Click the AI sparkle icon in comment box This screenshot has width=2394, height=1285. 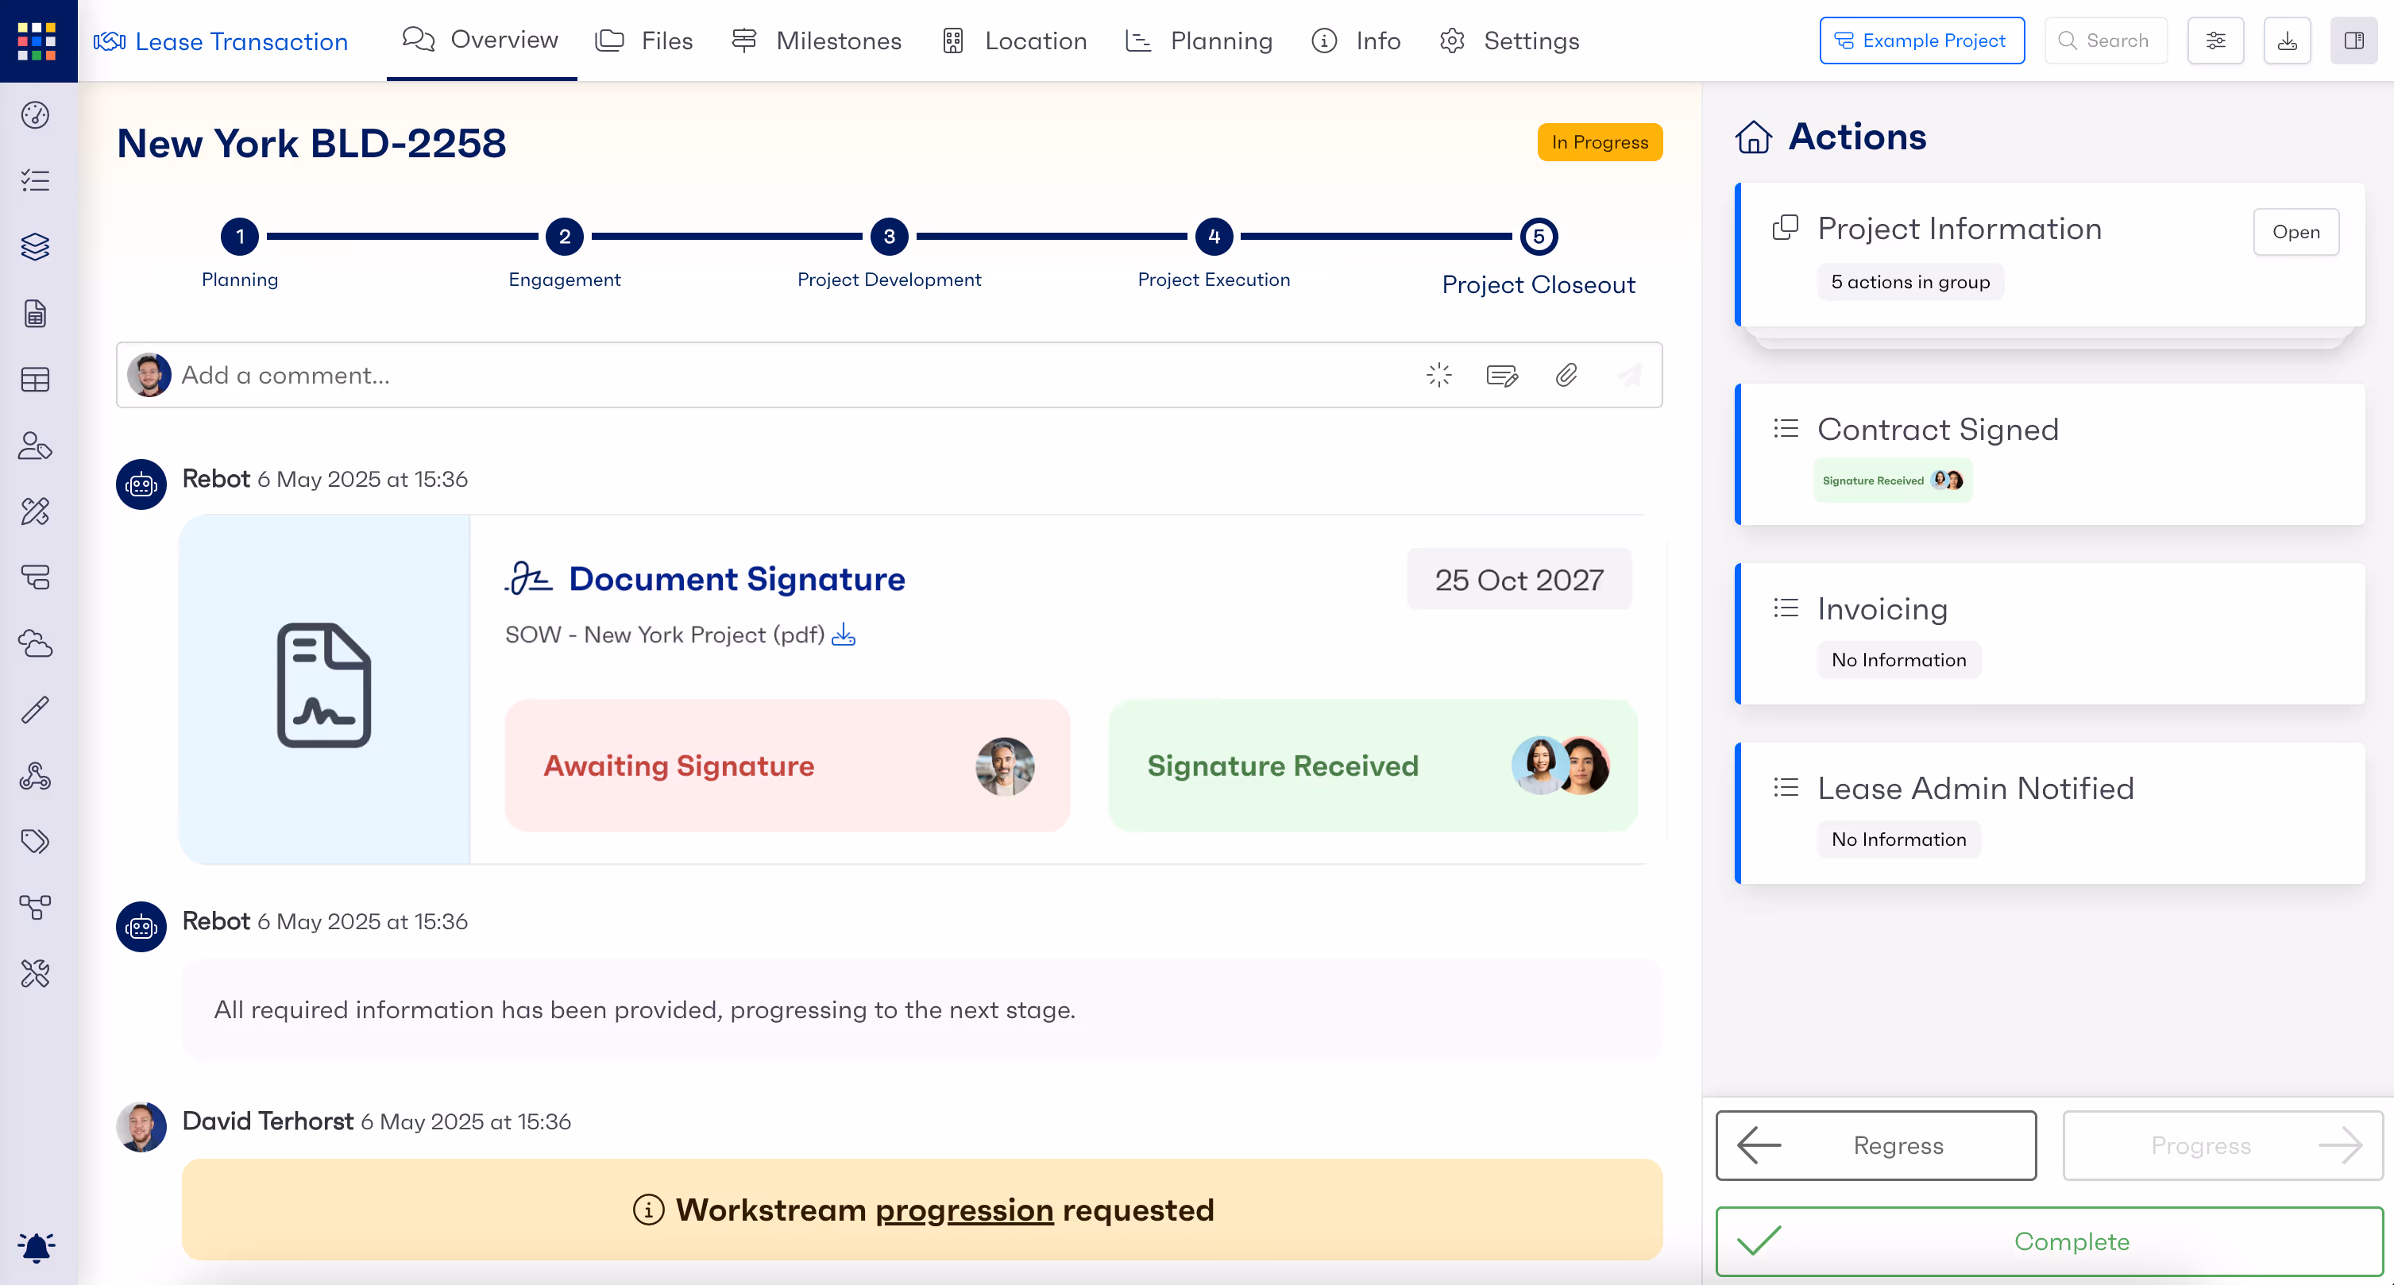pyautogui.click(x=1438, y=376)
